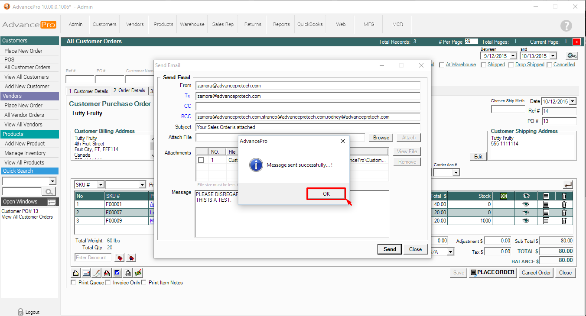Click the notes icon in row 3

click(546, 221)
